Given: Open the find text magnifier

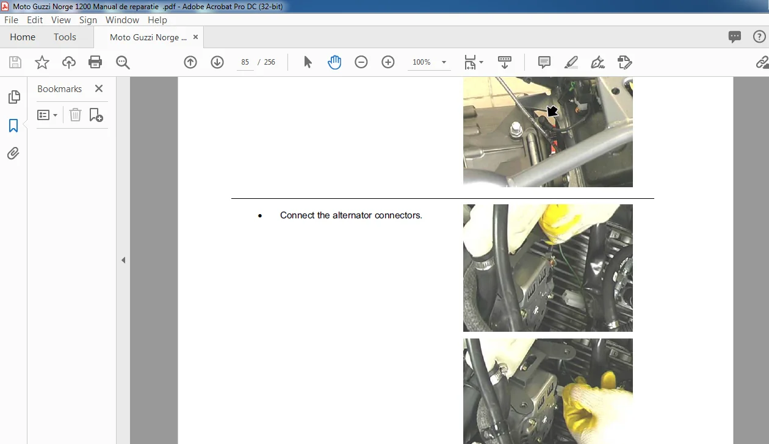Looking at the screenshot, I should point(123,62).
